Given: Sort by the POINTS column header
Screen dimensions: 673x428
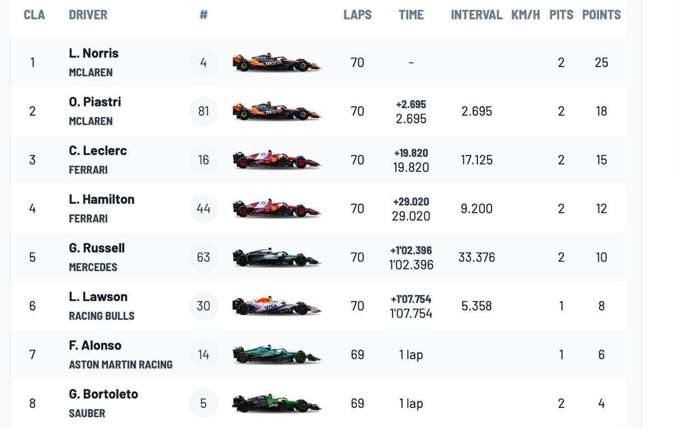Looking at the screenshot, I should [601, 15].
